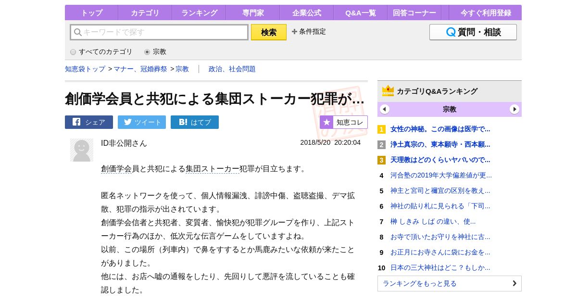The width and height of the screenshot is (577, 303).
Task: Click the 知恵コレ star icon
Action: tap(326, 122)
